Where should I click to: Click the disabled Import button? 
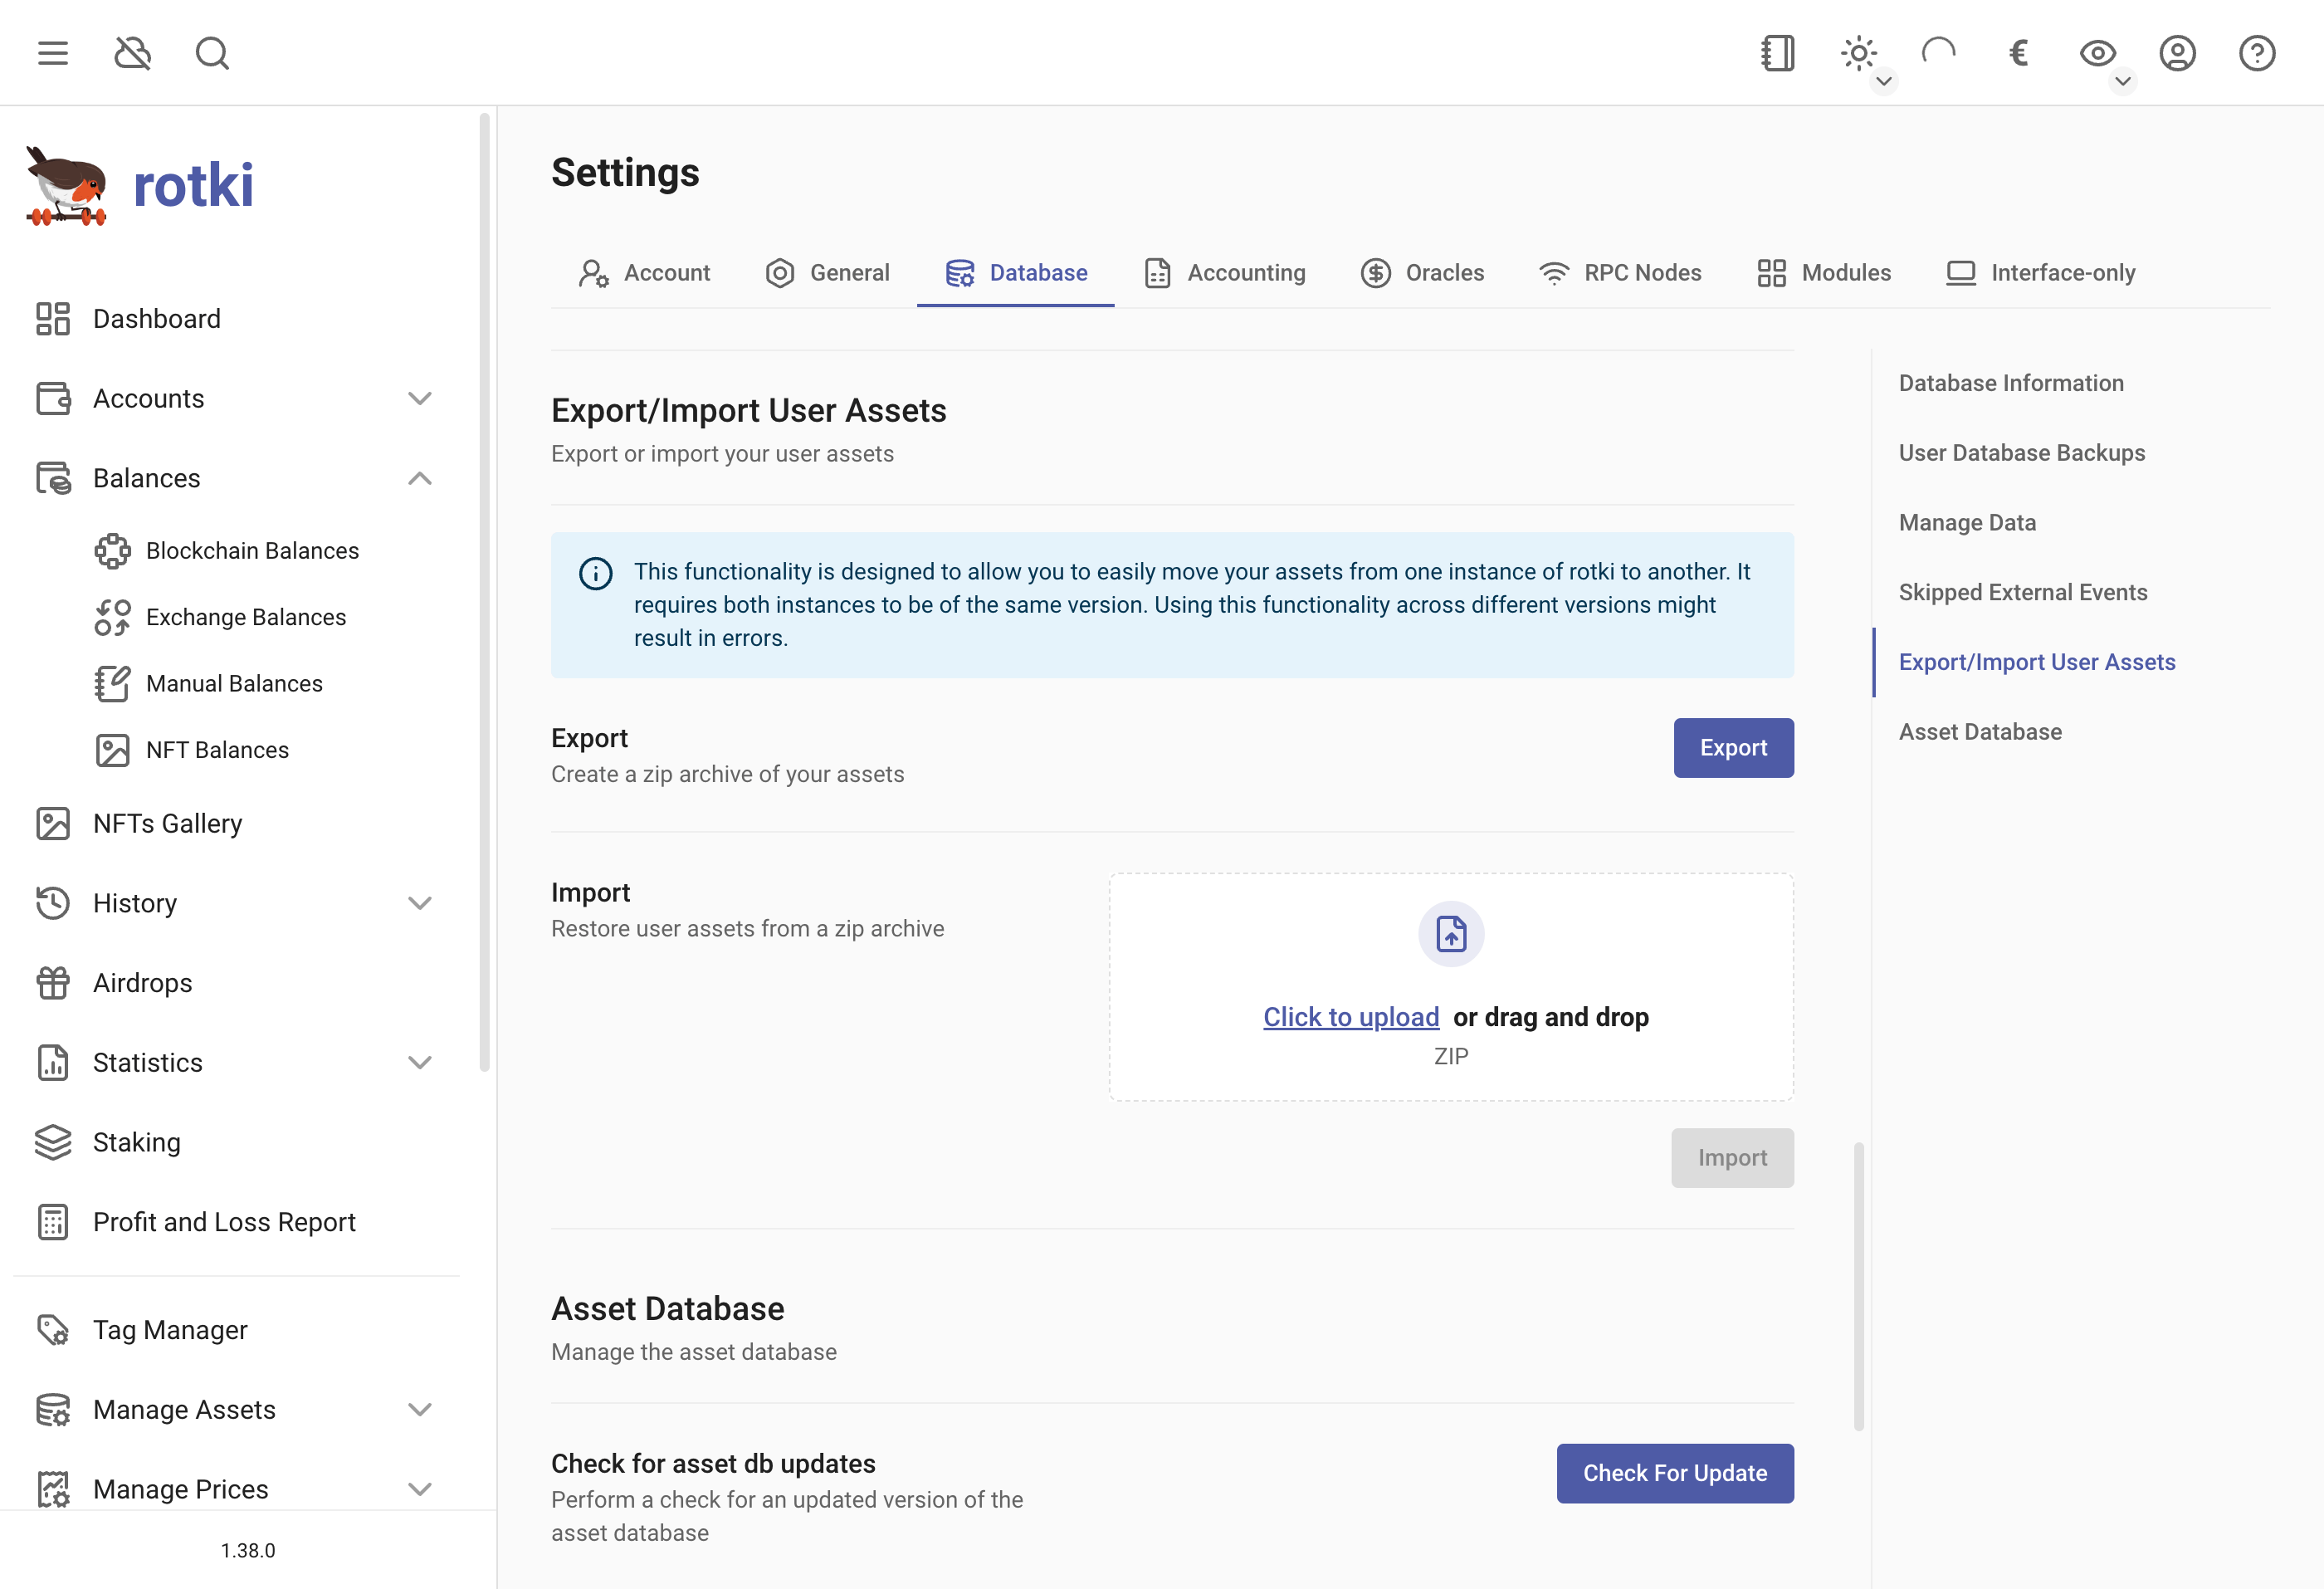click(x=1732, y=1158)
